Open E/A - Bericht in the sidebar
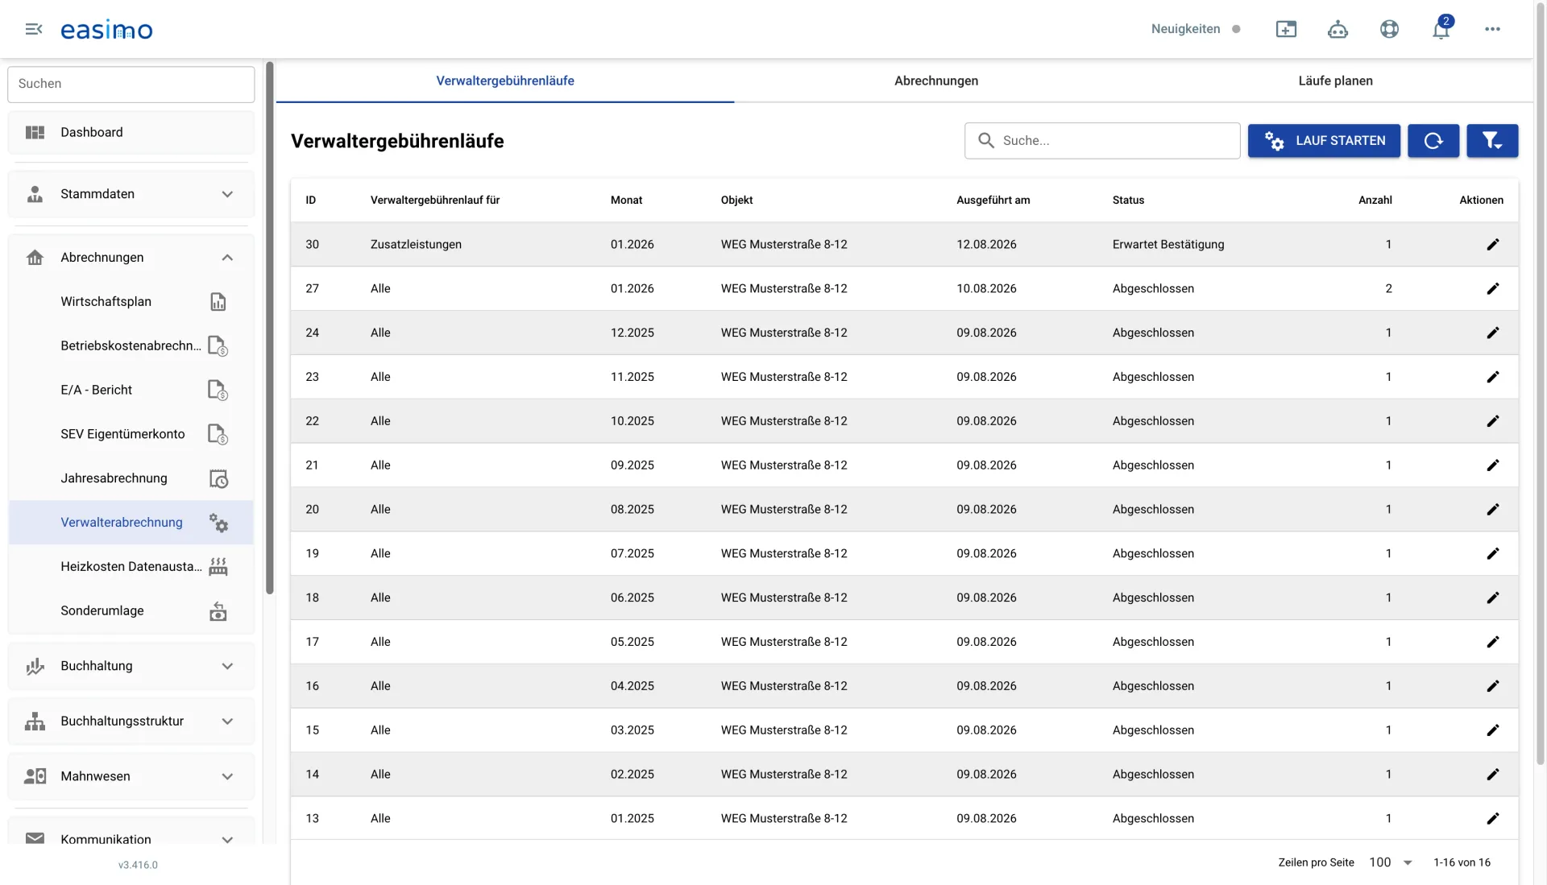The image size is (1547, 885). 131,390
